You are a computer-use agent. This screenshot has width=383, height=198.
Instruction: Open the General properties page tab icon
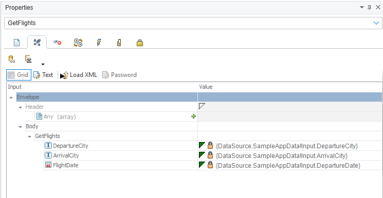tap(16, 43)
